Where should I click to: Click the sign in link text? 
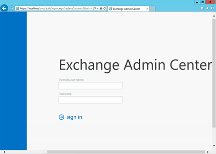74,117
